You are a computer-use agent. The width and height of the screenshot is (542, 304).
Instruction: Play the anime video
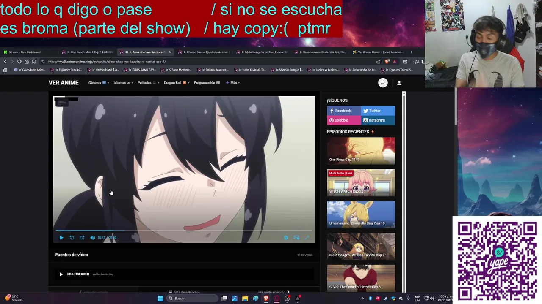tap(61, 238)
